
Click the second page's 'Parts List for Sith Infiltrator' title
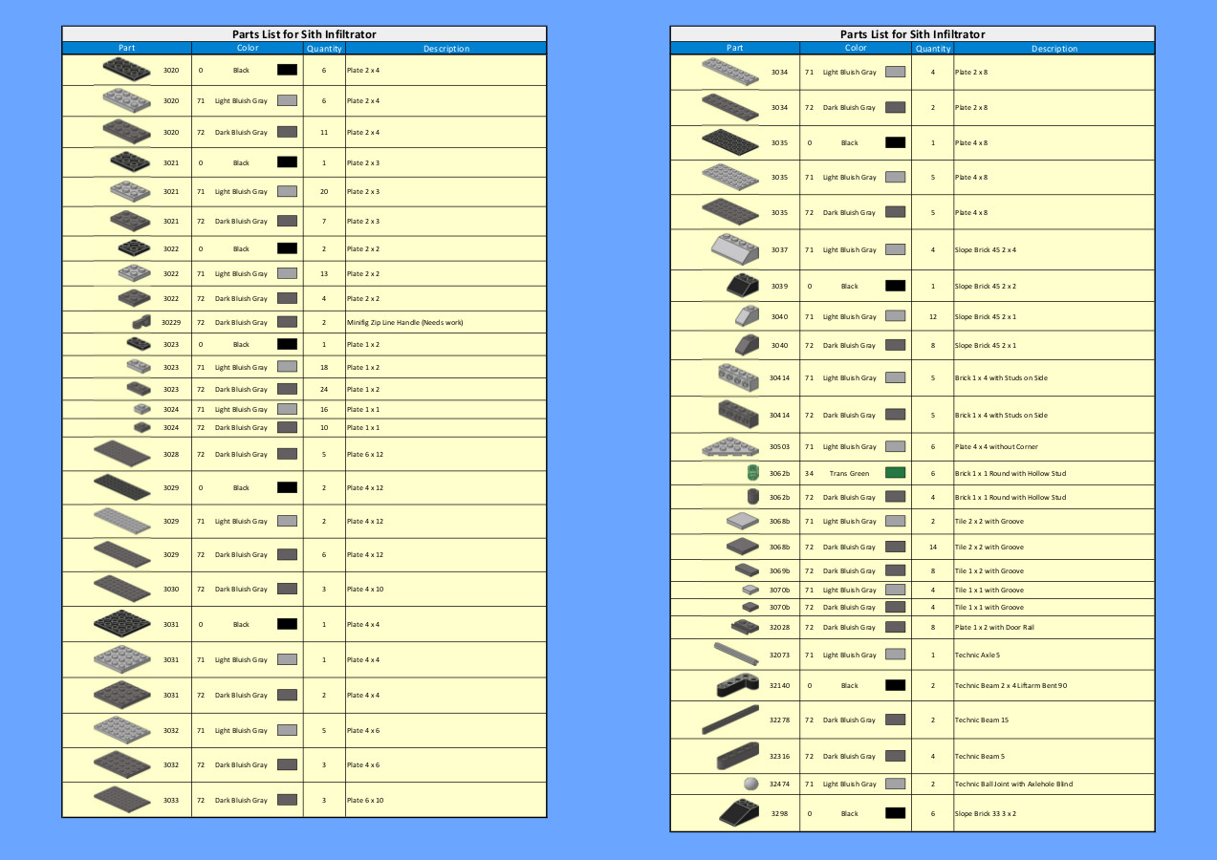(913, 33)
